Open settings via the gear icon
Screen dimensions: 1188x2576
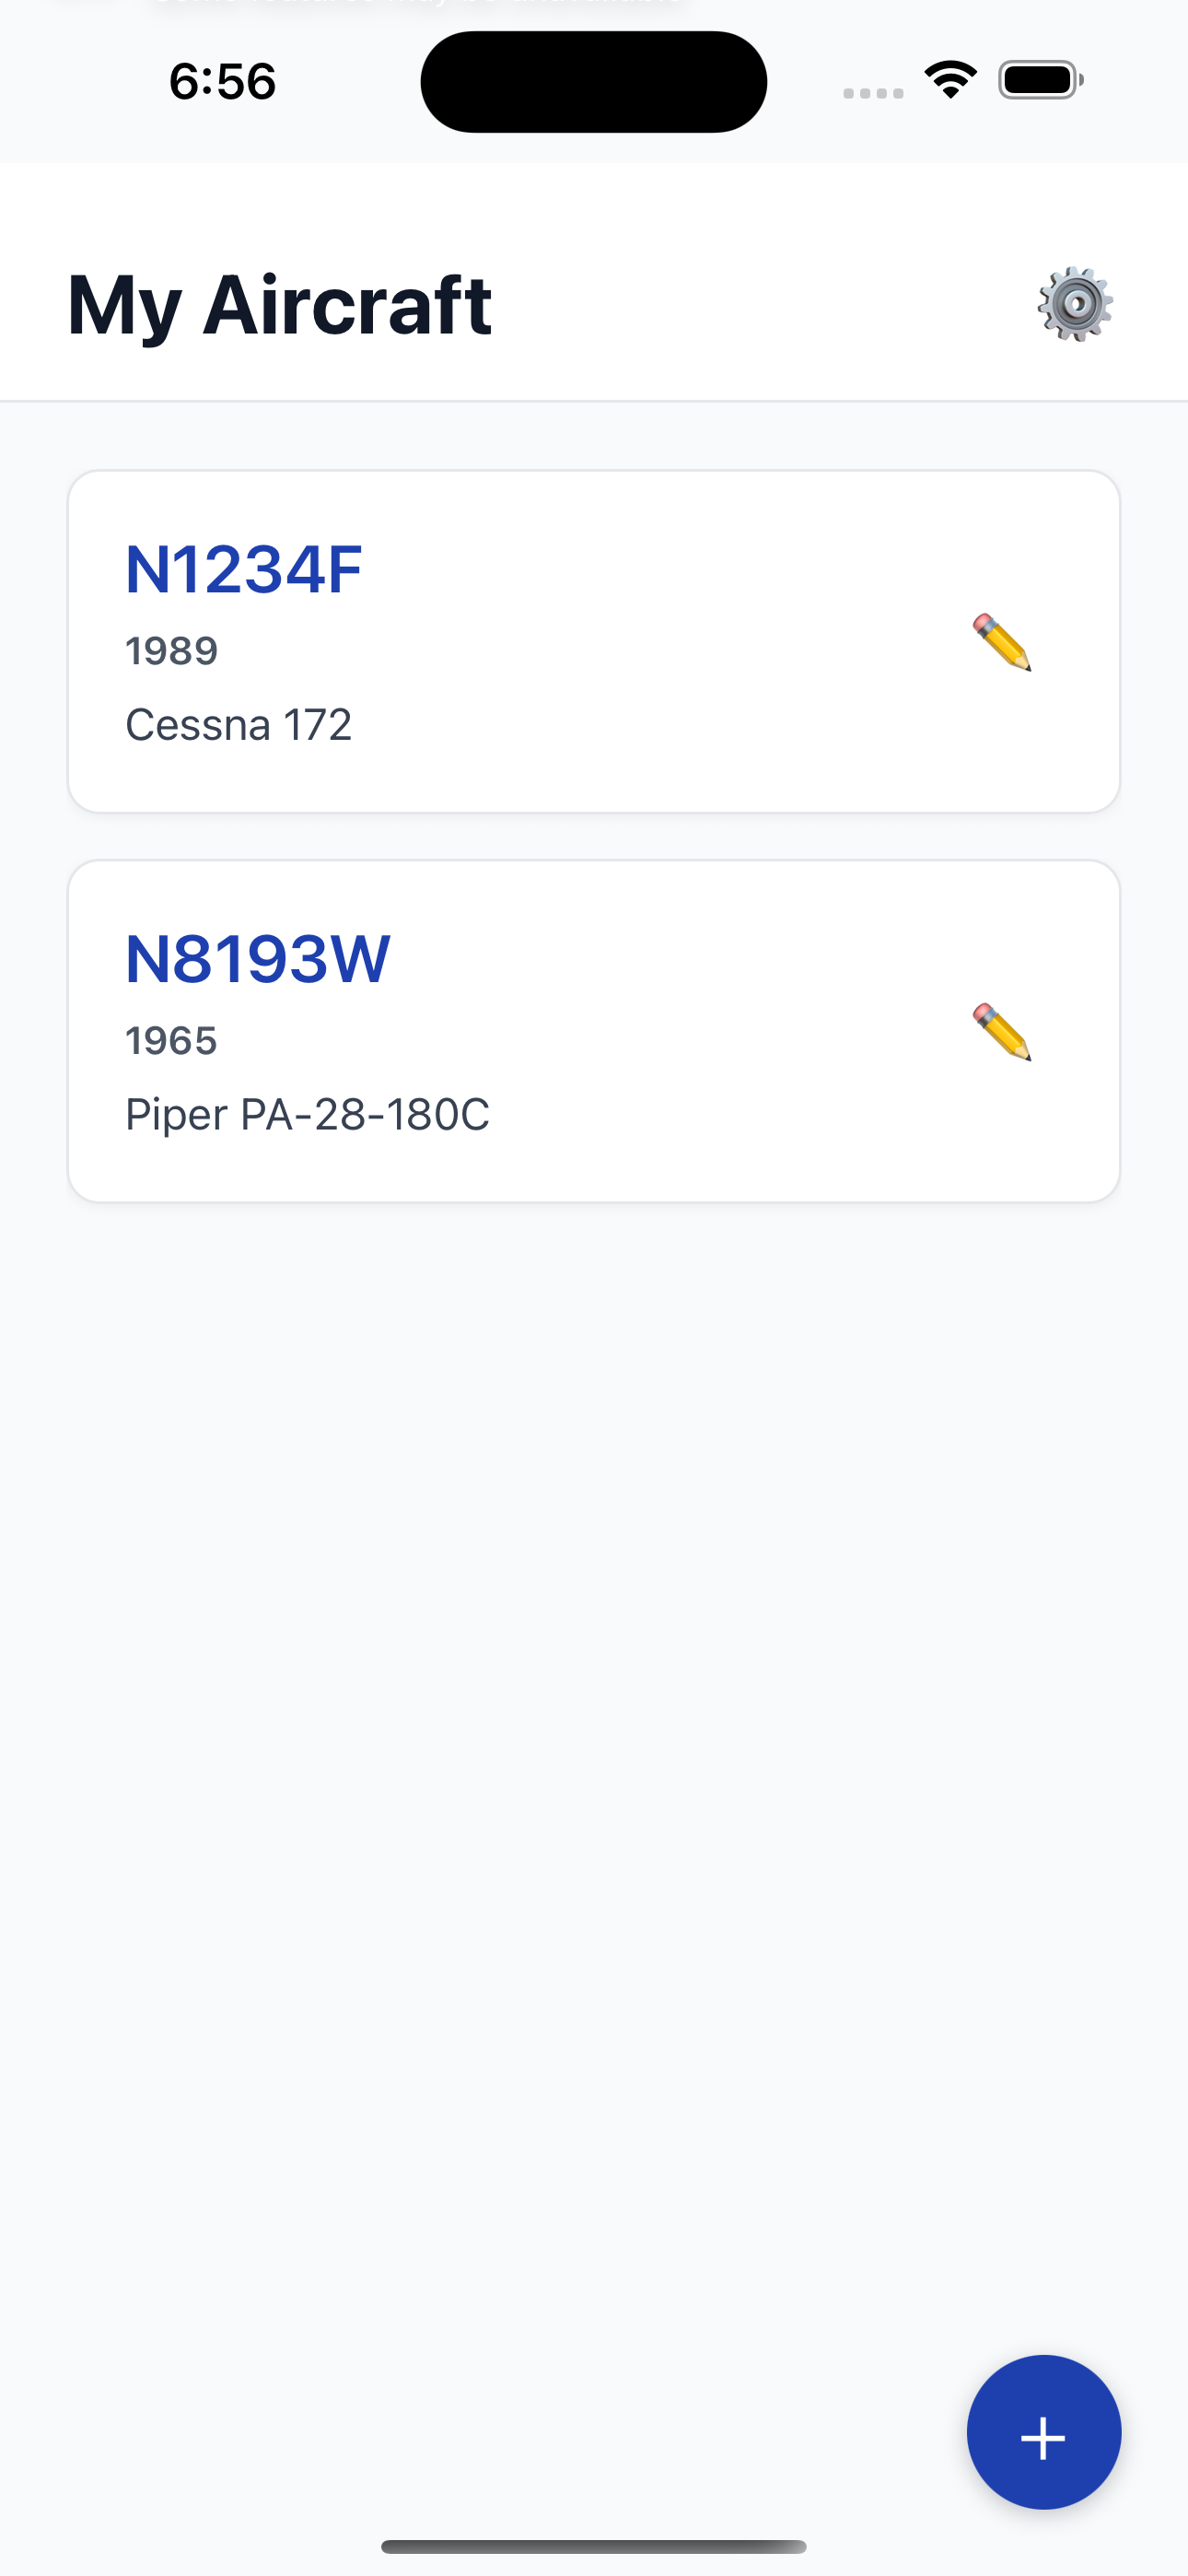point(1075,304)
